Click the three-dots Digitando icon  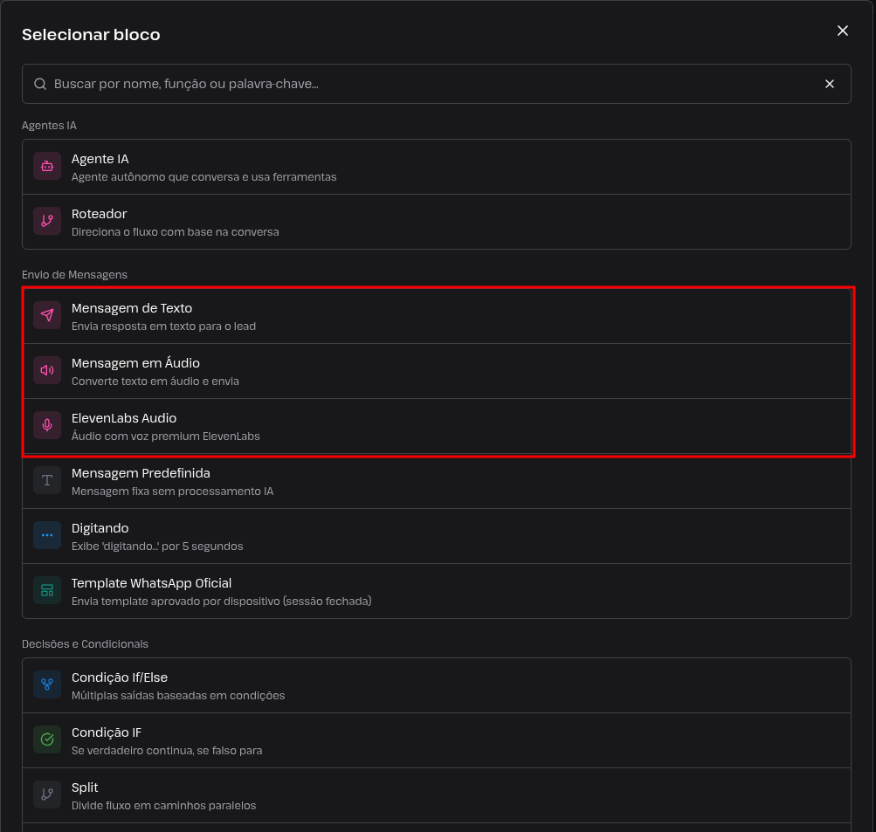click(x=47, y=535)
